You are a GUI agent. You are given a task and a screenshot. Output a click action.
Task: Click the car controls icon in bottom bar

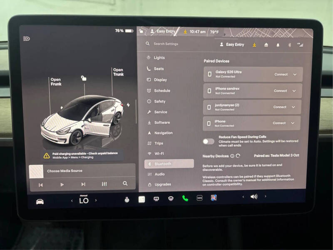point(40,202)
